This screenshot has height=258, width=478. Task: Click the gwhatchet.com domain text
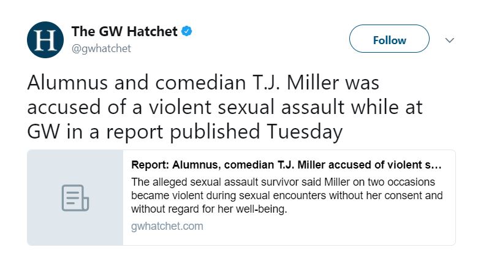pyautogui.click(x=167, y=226)
